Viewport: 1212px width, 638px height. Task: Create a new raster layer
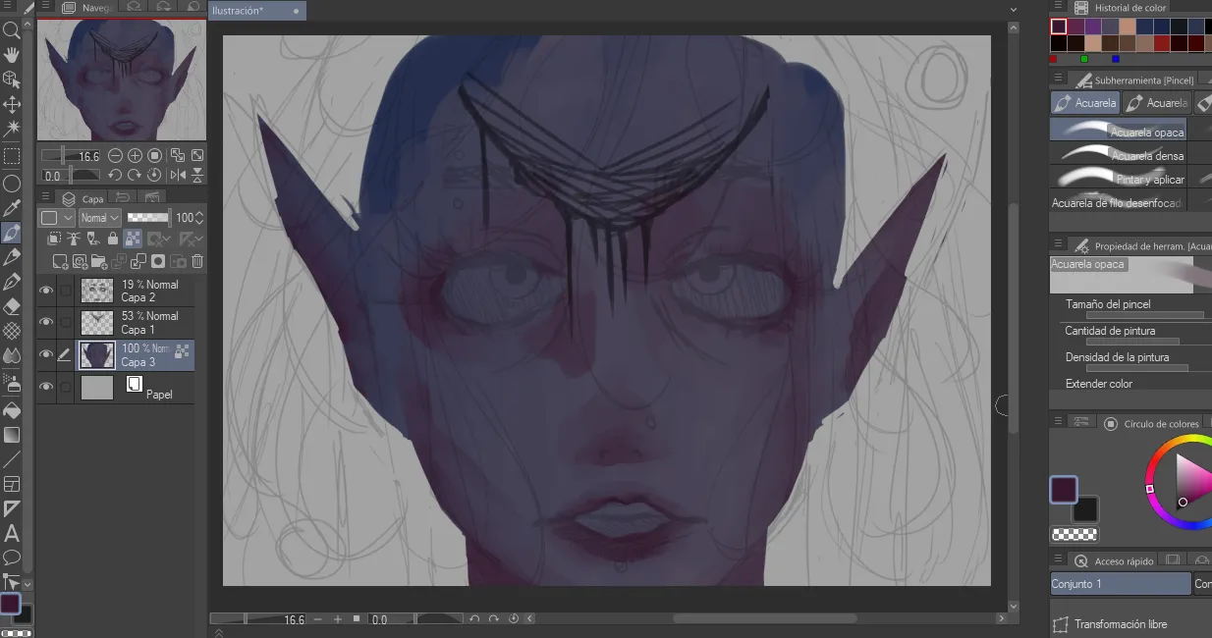point(61,261)
